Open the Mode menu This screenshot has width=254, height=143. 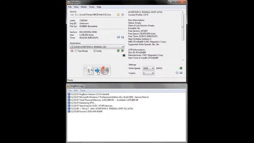[84, 7]
